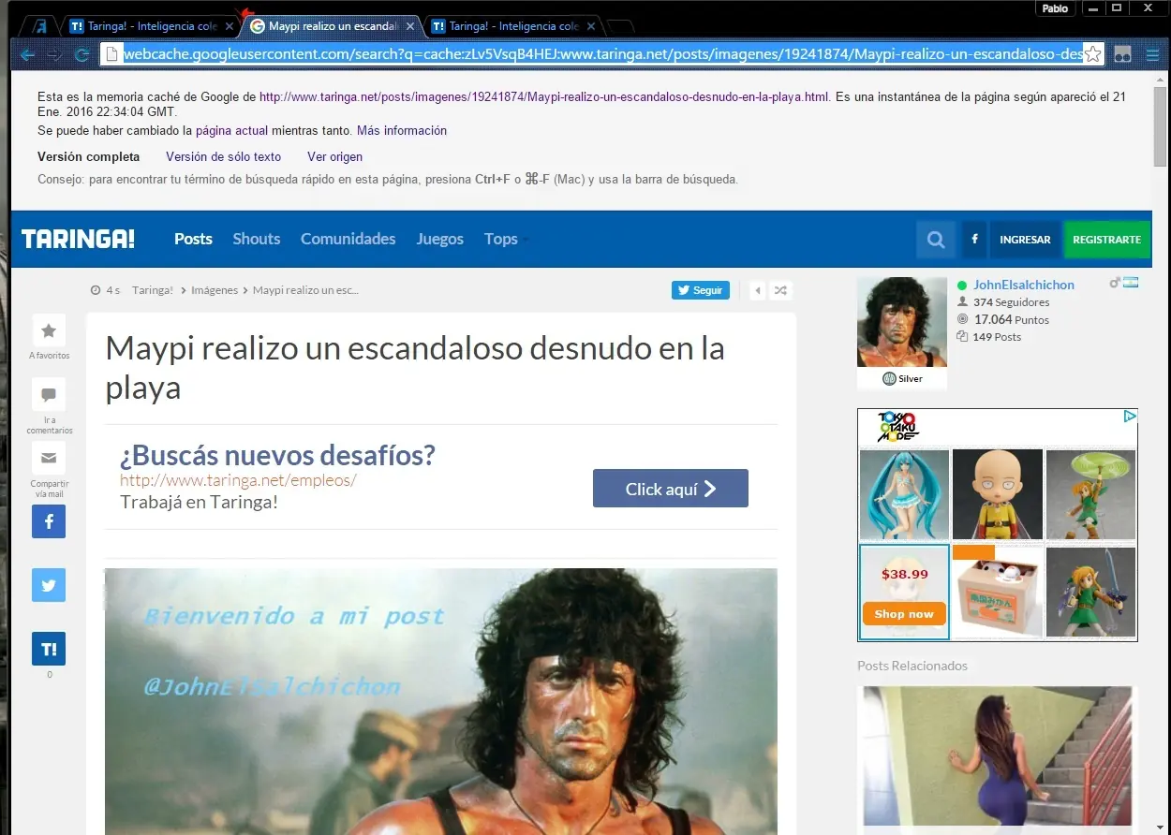Screen dimensions: 1171x835
Task: Jump to comments with the speech bubble icon
Action: tap(49, 394)
